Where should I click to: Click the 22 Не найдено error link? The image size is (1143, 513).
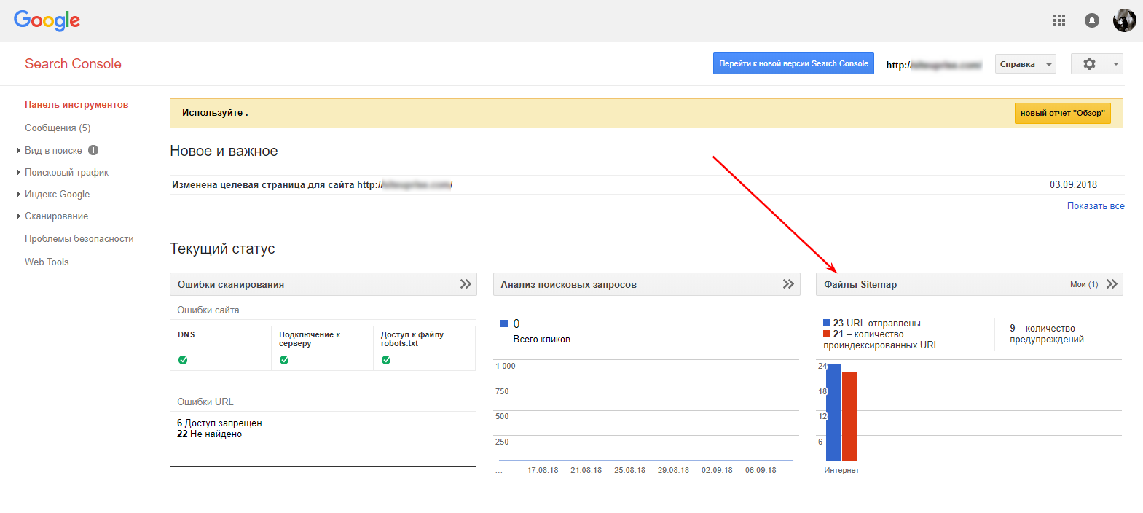click(x=209, y=434)
